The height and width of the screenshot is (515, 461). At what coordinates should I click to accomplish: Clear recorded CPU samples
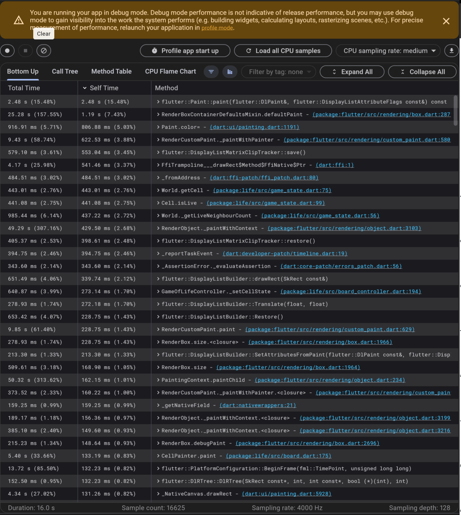[x=44, y=51]
